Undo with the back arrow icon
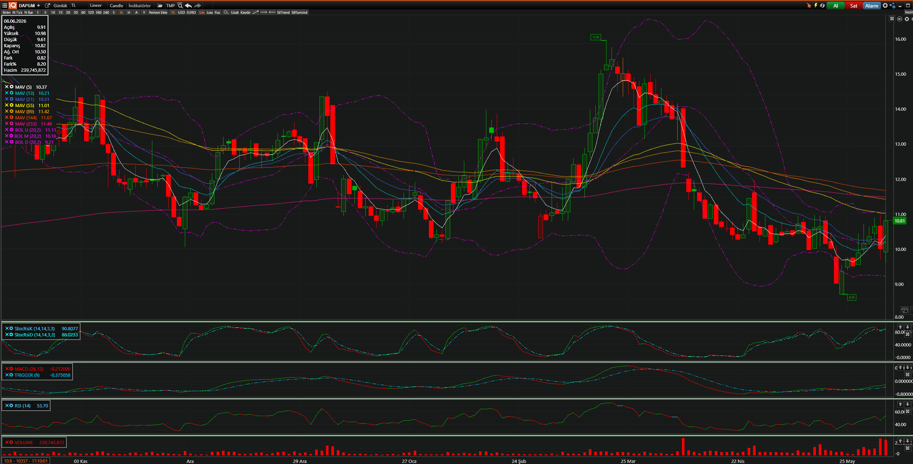This screenshot has height=464, width=913. pos(188,5)
